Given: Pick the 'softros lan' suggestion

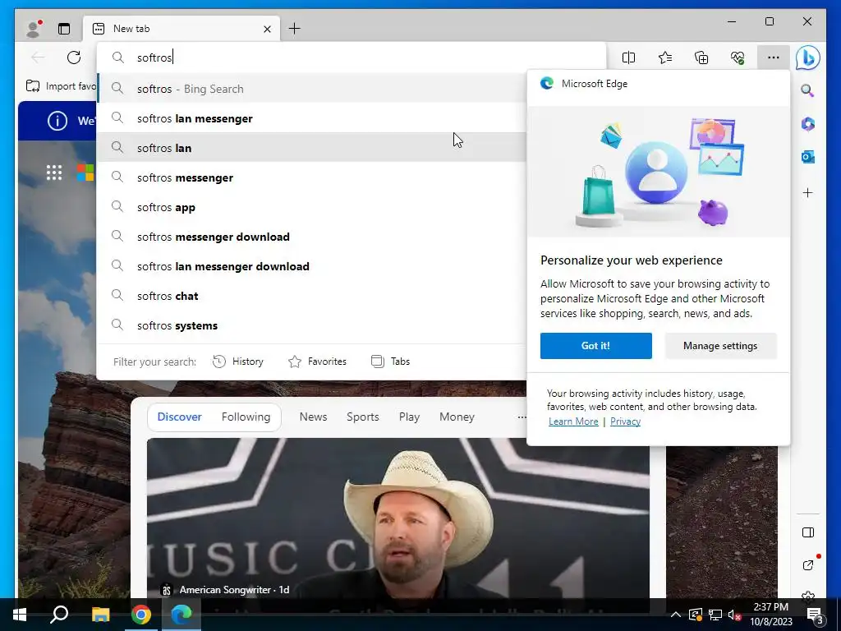Looking at the screenshot, I should point(311,148).
